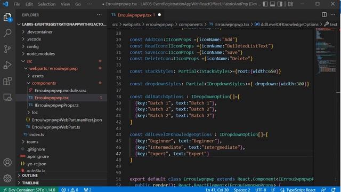Screen dimensions: 341x192
Task: Click the code minimap overview
Action: click(x=326, y=52)
